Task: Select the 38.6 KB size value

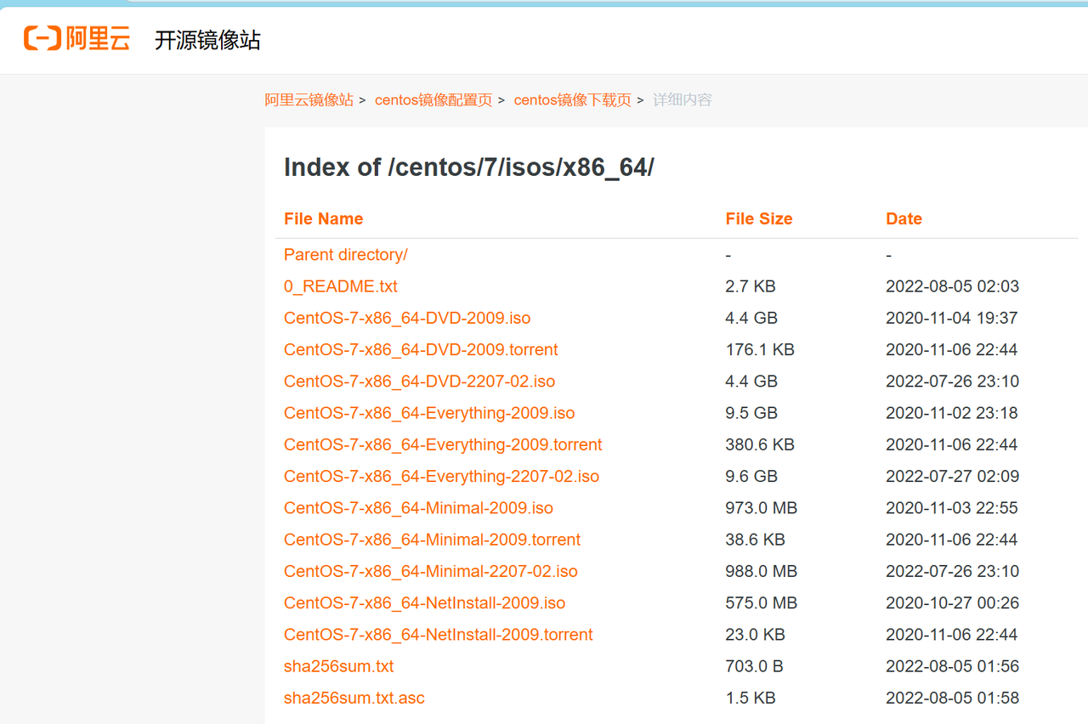Action: 756,540
